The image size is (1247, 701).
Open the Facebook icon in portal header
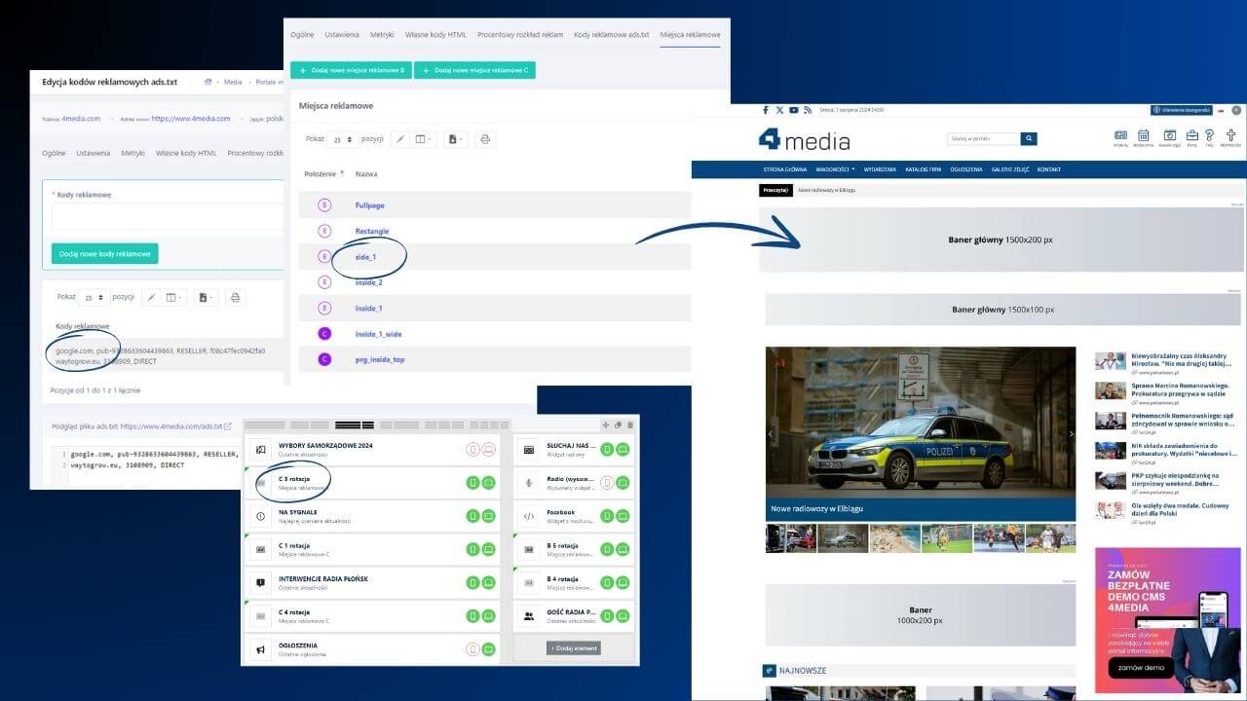point(766,110)
